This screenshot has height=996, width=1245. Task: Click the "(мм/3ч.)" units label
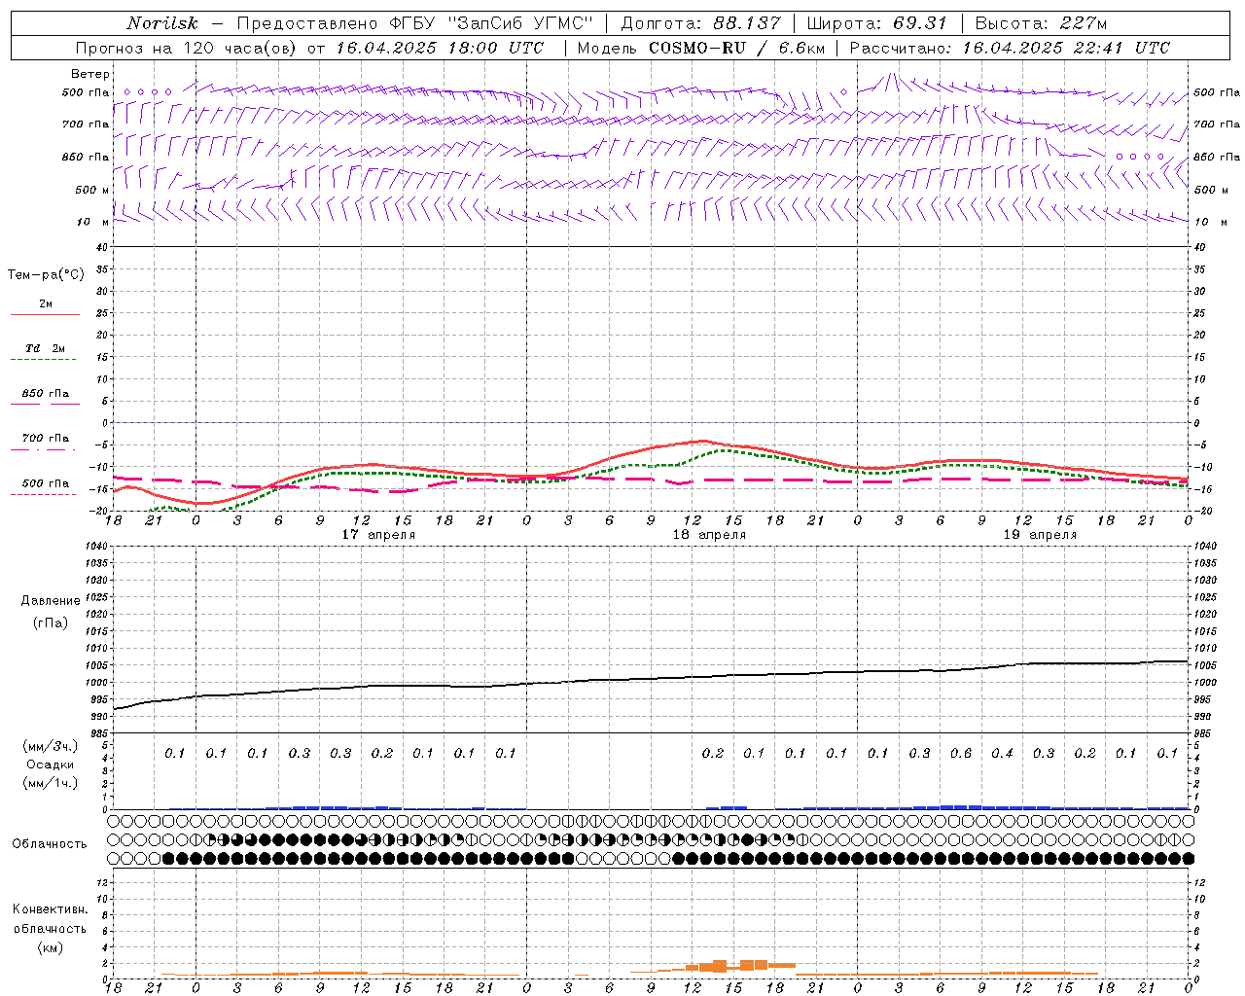51,746
